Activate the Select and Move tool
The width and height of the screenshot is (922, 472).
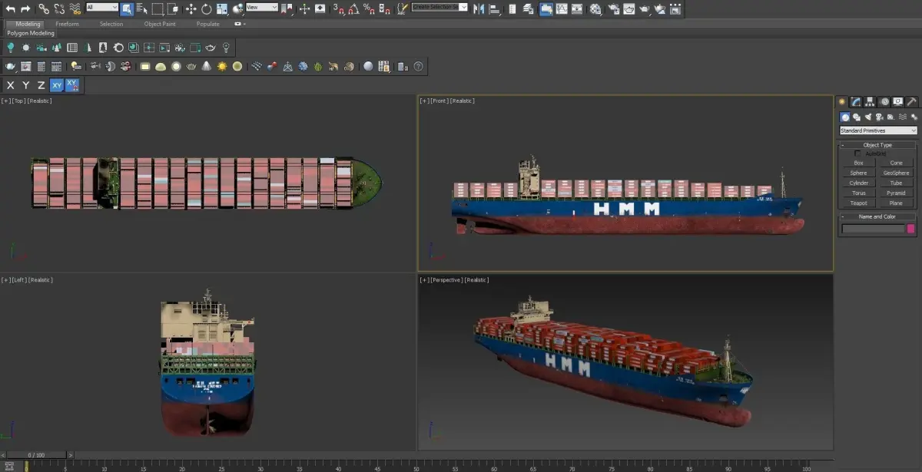pyautogui.click(x=191, y=8)
